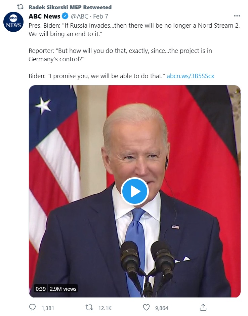Viewport: 248px width, 316px height.
Task: Like the tweet with the heart icon
Action: pos(146,308)
